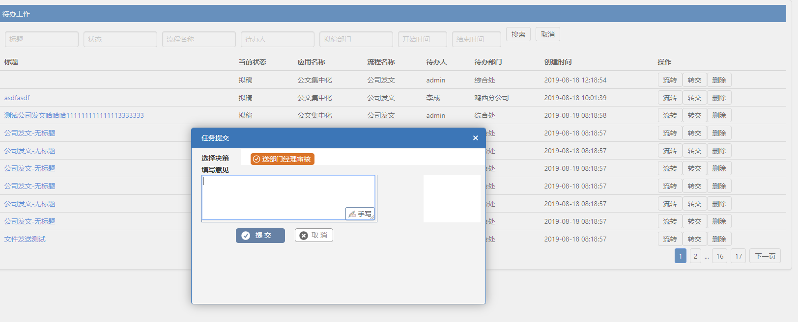
Task: Click 删除 for the 08:18:58 row
Action: (x=719, y=115)
